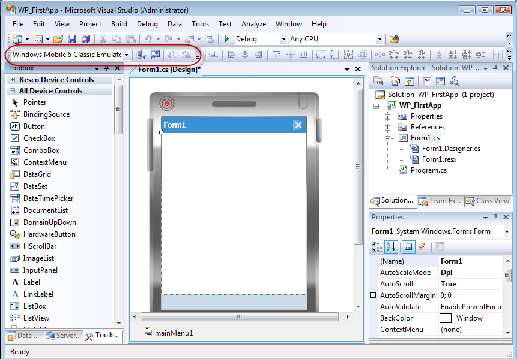Click the Find in Files icon
This screenshot has height=359, width=517.
[x=394, y=39]
